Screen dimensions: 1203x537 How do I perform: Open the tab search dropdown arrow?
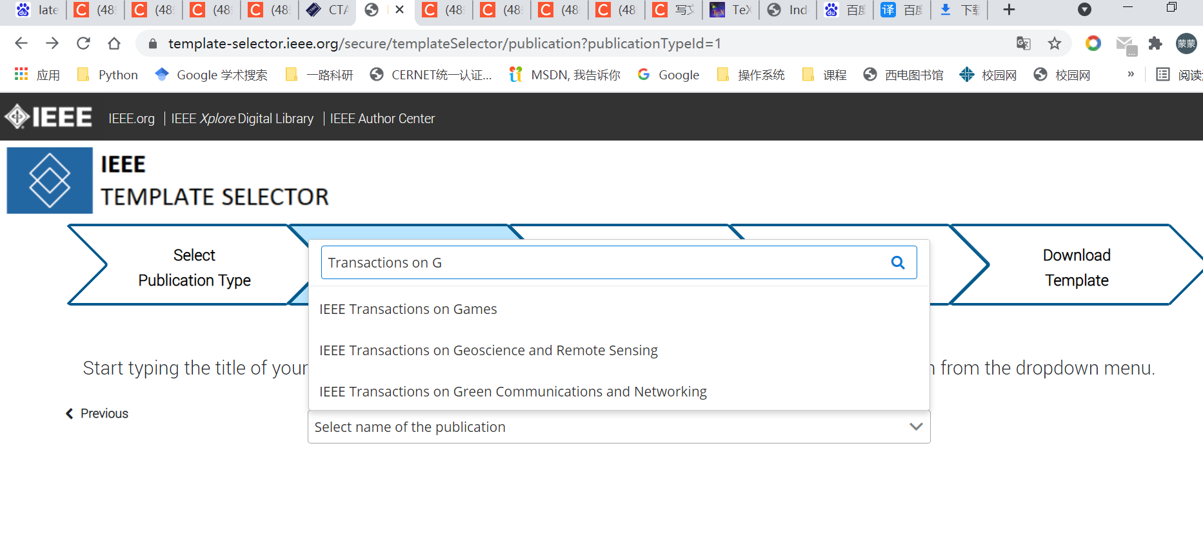[x=1085, y=10]
